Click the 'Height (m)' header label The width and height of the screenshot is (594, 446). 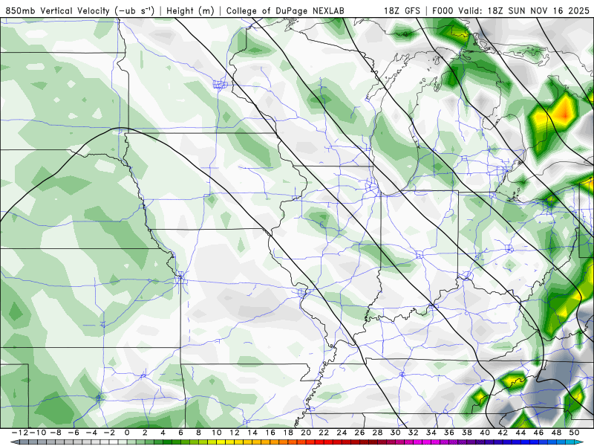pyautogui.click(x=190, y=10)
